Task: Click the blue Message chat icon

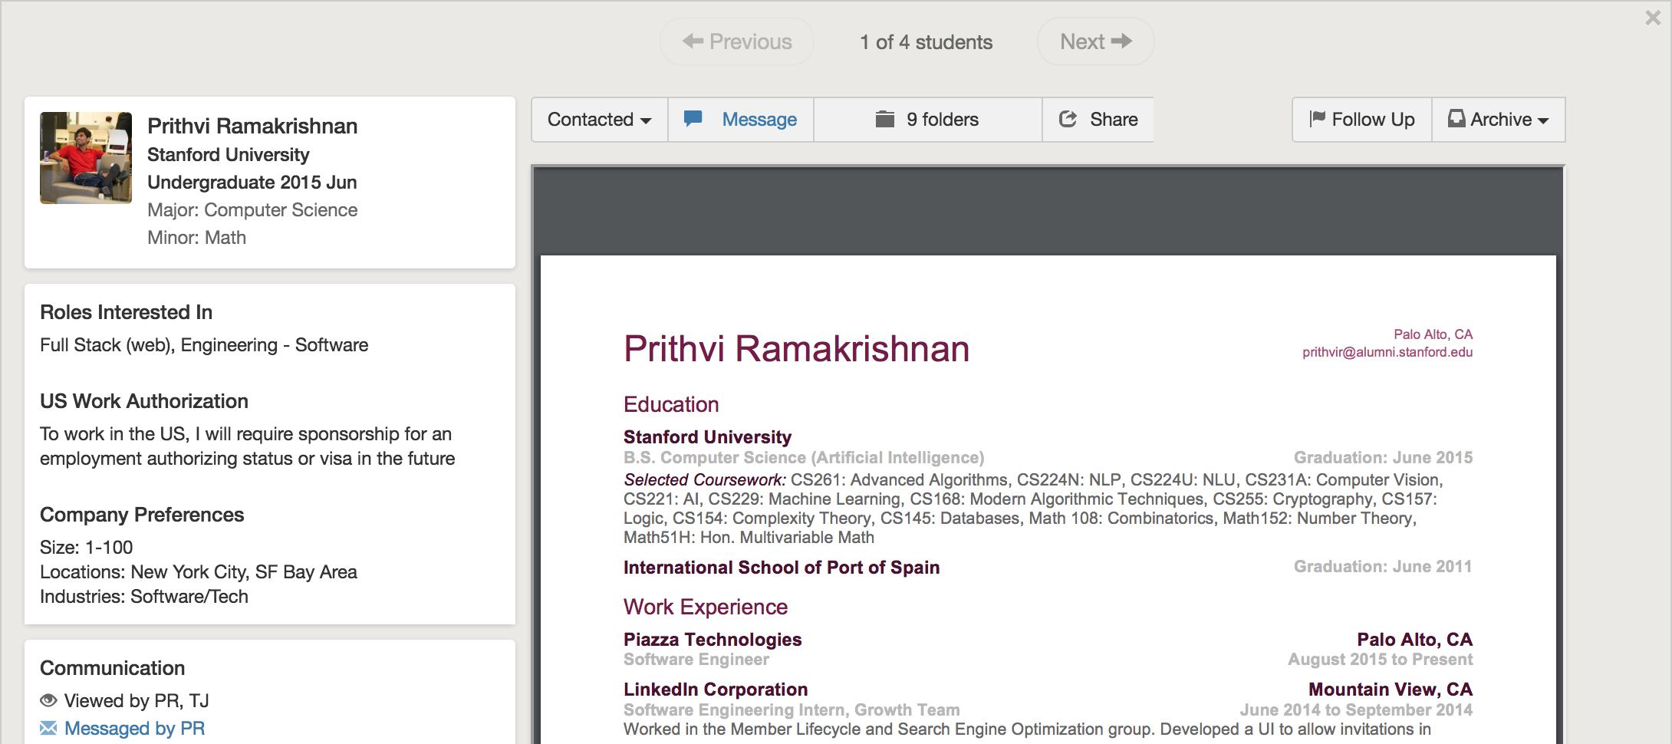Action: coord(693,119)
